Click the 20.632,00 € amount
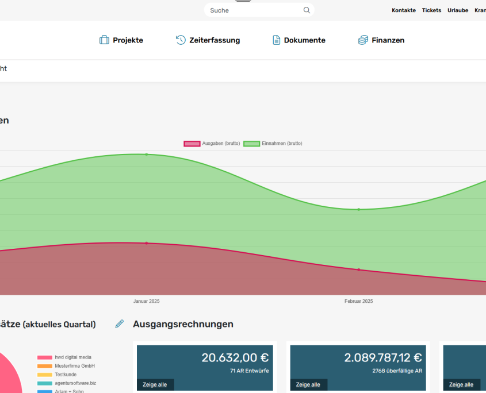 [x=235, y=358]
